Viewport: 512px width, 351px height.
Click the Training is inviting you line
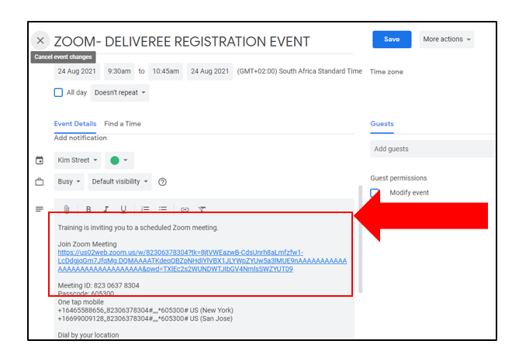point(138,228)
